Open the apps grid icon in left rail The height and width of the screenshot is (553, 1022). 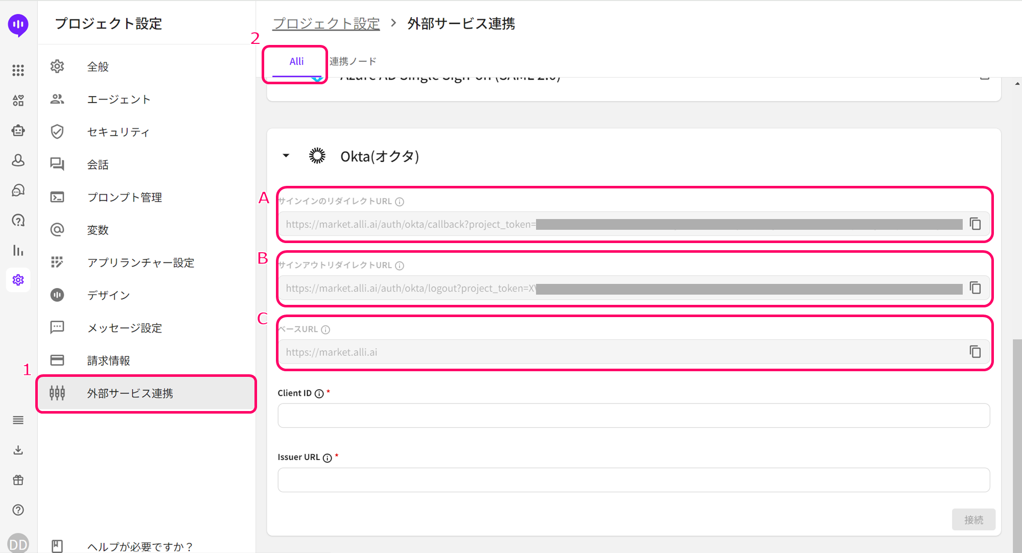[18, 70]
